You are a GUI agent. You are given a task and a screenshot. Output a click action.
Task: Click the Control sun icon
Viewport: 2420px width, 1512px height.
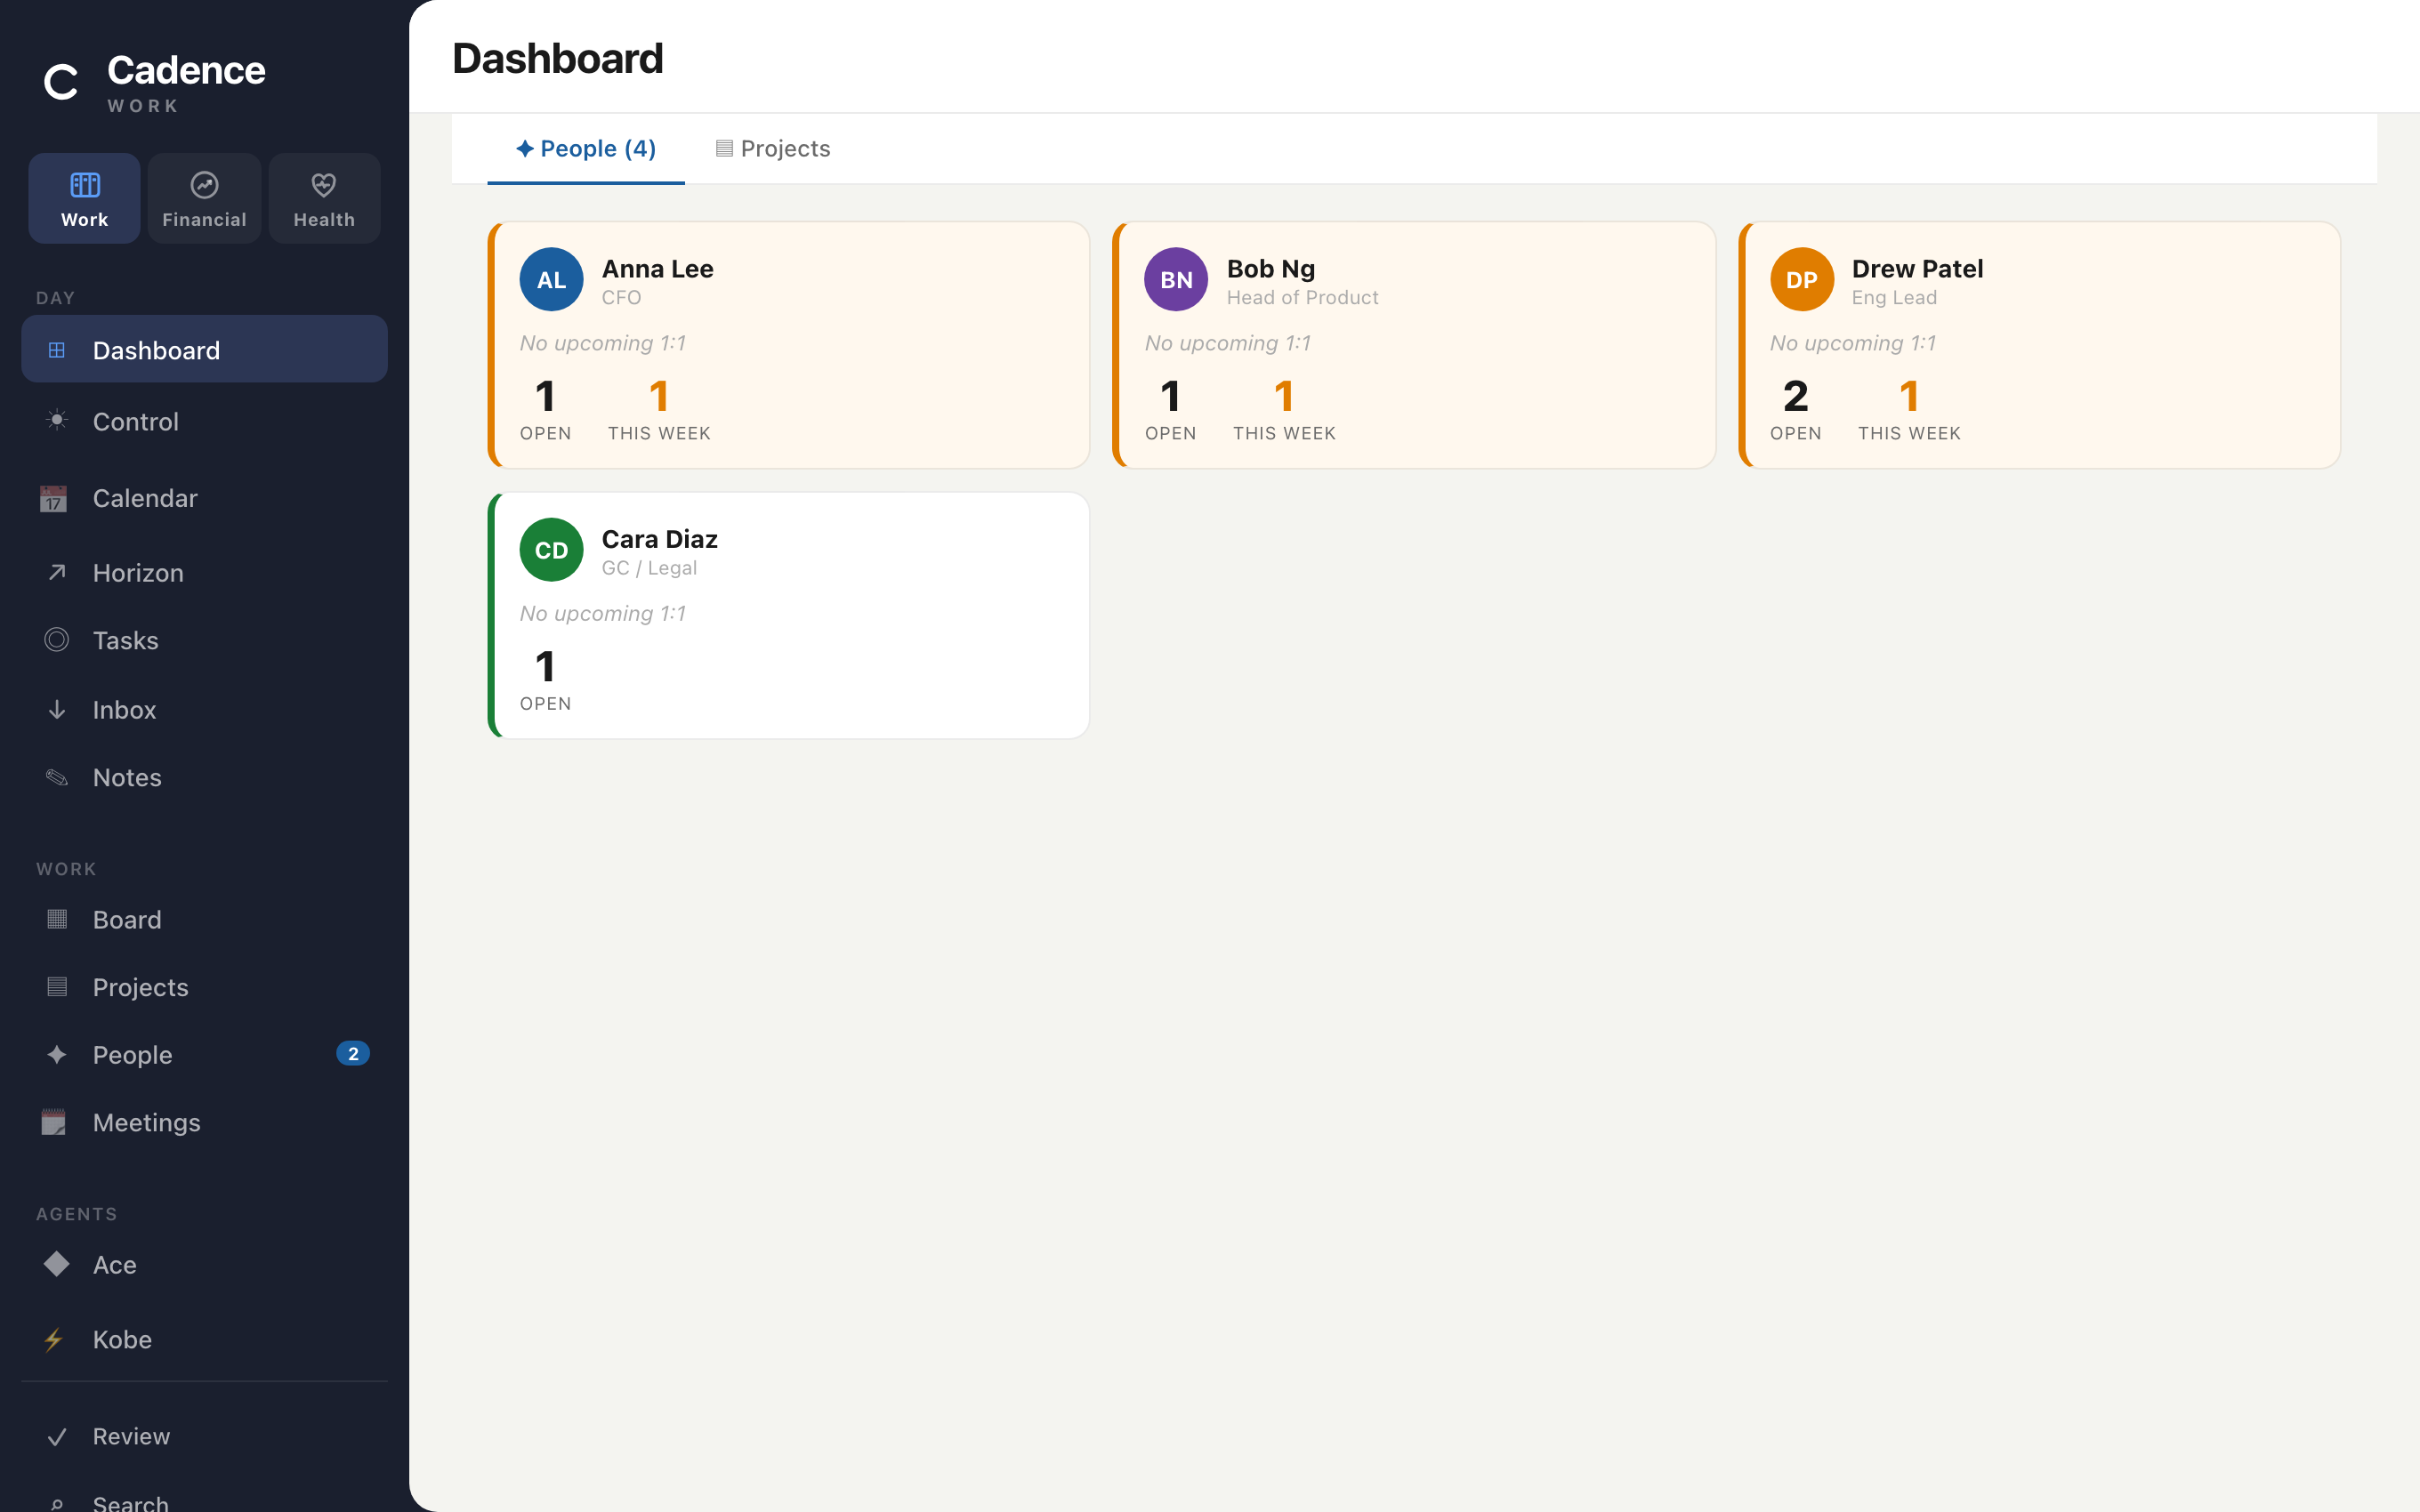pos(57,421)
